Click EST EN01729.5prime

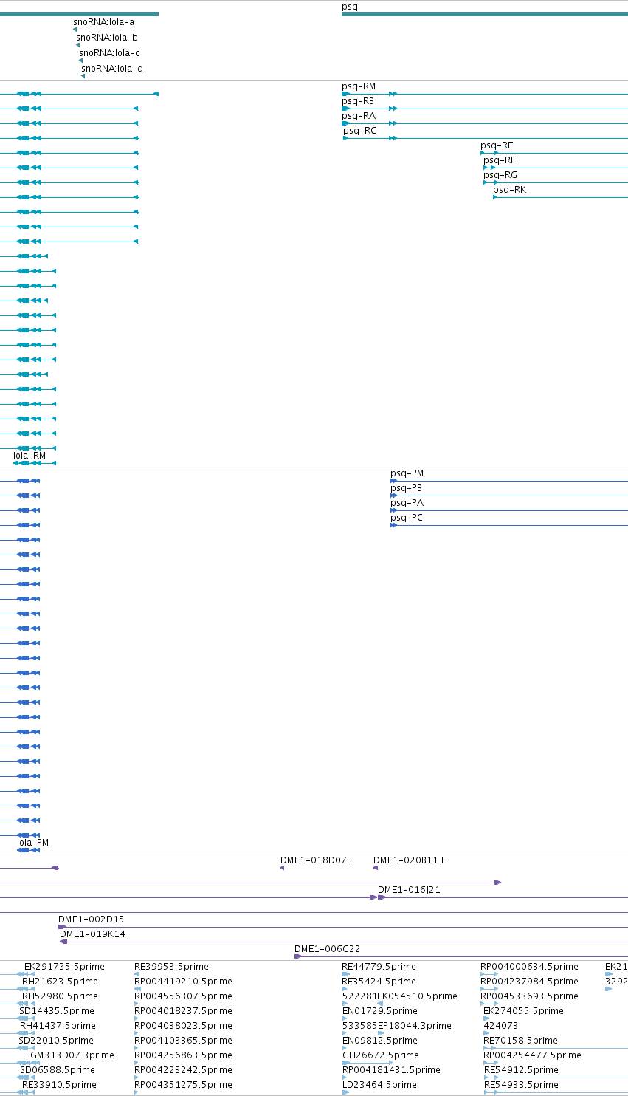(379, 1011)
